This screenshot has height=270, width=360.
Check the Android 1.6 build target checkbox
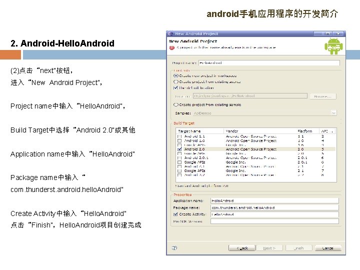179,140
